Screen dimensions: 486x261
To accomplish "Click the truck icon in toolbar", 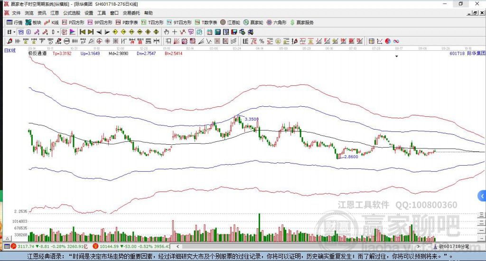I will pyautogui.click(x=251, y=32).
